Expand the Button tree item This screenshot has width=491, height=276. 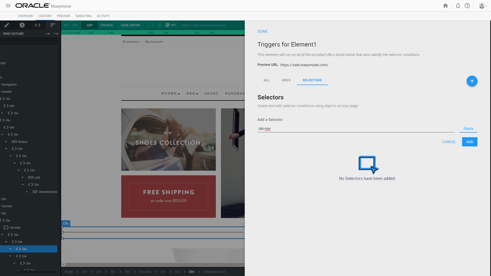click(6, 142)
